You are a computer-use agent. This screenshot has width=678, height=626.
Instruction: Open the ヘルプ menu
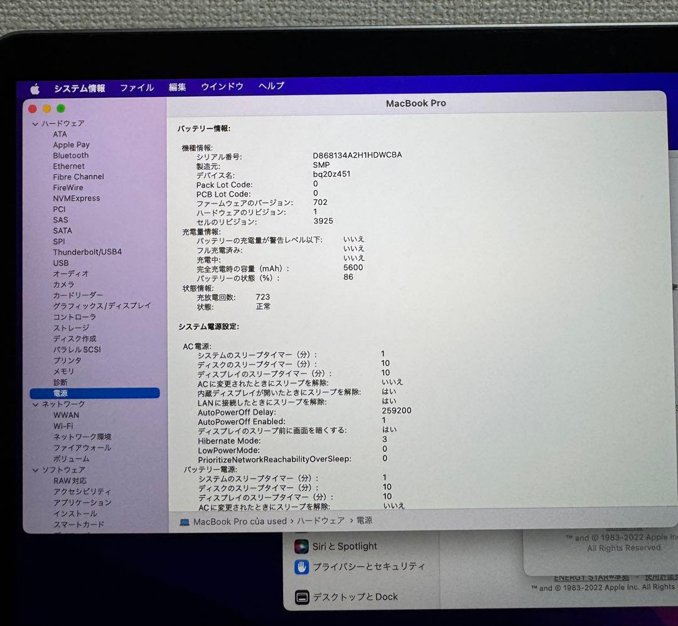pos(271,87)
